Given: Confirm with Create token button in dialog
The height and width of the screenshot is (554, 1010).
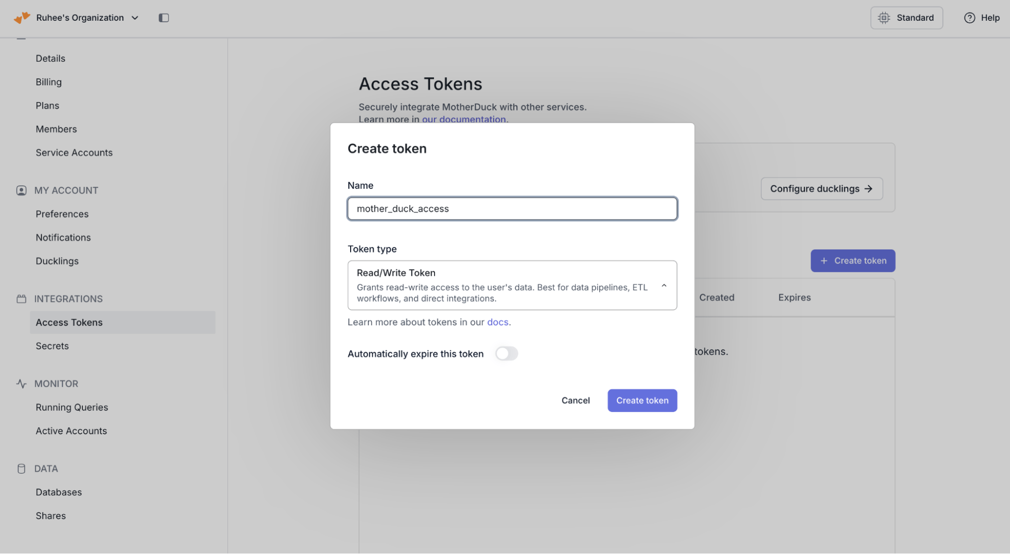Looking at the screenshot, I should pos(642,400).
